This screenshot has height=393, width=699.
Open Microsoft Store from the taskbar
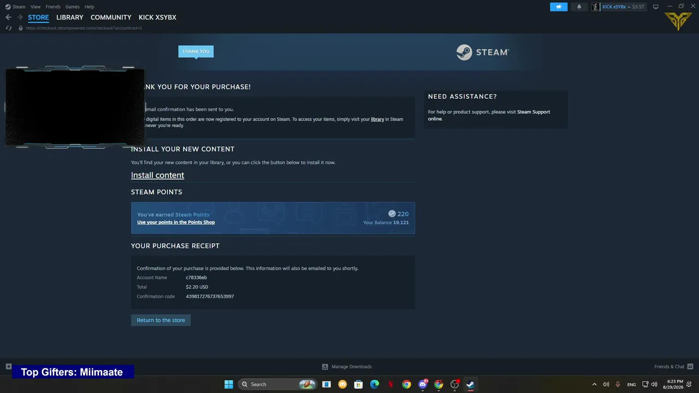coord(358,384)
